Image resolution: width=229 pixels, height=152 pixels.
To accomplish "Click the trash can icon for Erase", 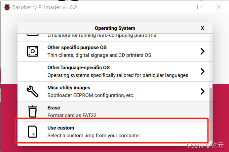I will (x=33, y=111).
